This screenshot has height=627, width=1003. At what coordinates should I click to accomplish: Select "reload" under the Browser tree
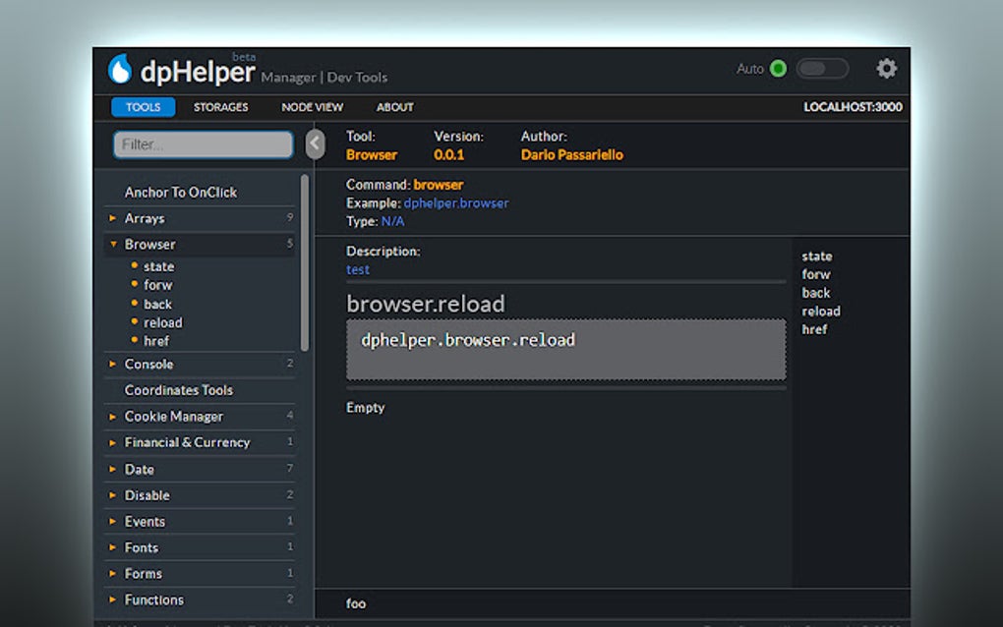163,321
